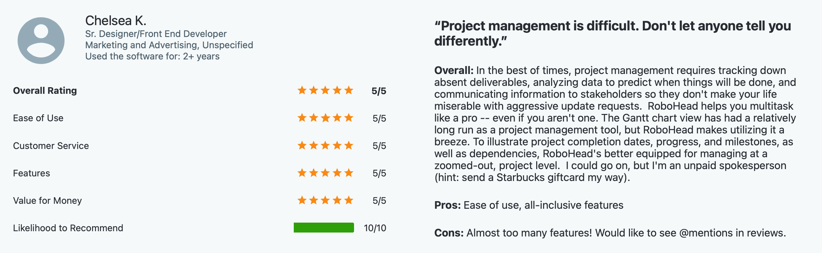Click the green Likelihood to Recommend bar
This screenshot has height=253, width=822.
324,228
